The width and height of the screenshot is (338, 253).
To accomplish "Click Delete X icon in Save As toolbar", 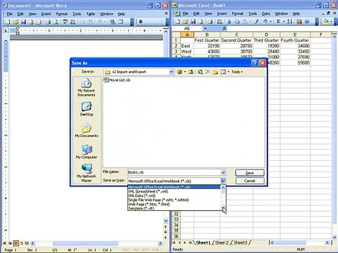I will (x=208, y=72).
